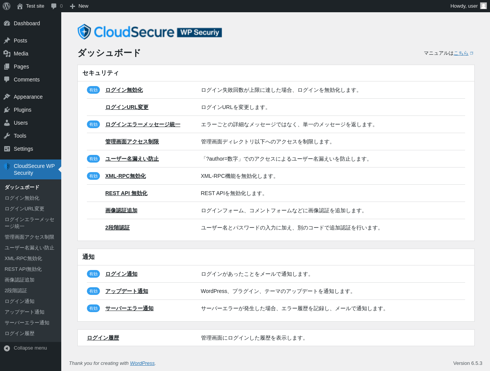Click 有効 badge next to ログインエラーメッセージ統一
Image resolution: width=490 pixels, height=371 pixels.
coord(93,124)
